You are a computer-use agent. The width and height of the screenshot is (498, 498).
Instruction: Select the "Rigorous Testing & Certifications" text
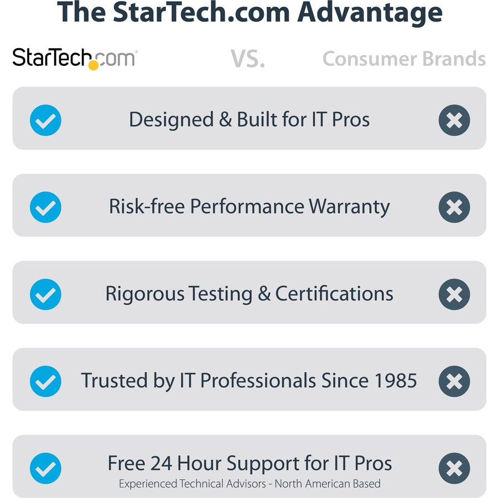[249, 293]
